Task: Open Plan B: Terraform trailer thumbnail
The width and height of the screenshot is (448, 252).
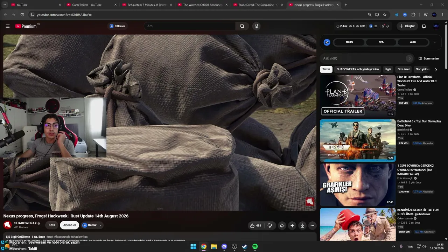Action: click(358, 96)
